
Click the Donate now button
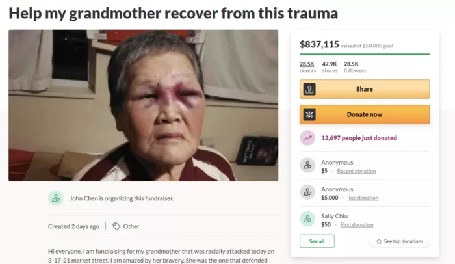[x=365, y=114]
